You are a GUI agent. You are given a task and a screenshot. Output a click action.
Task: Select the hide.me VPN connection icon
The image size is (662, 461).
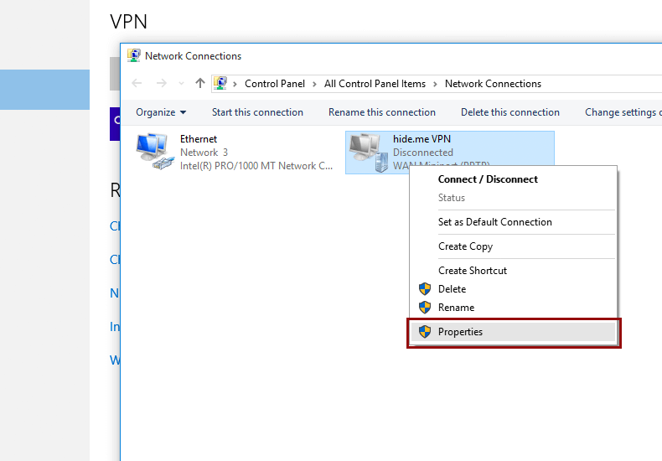point(368,153)
